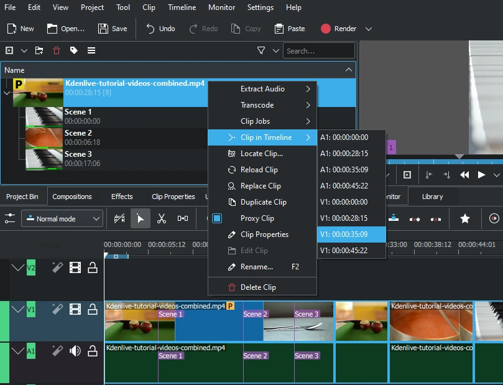Switch to the Clip Properties tab
503x385 pixels.
point(173,197)
